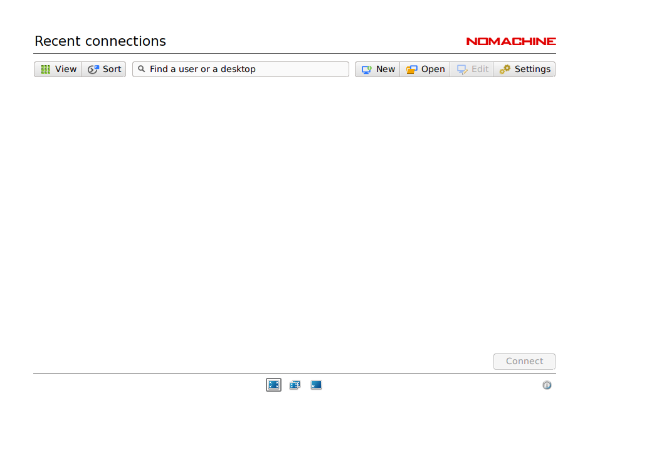The image size is (664, 455).
Task: Click the gears icon on the Settings button
Action: tap(505, 69)
